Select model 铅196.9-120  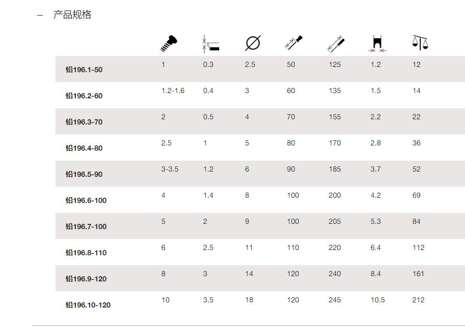click(x=86, y=279)
